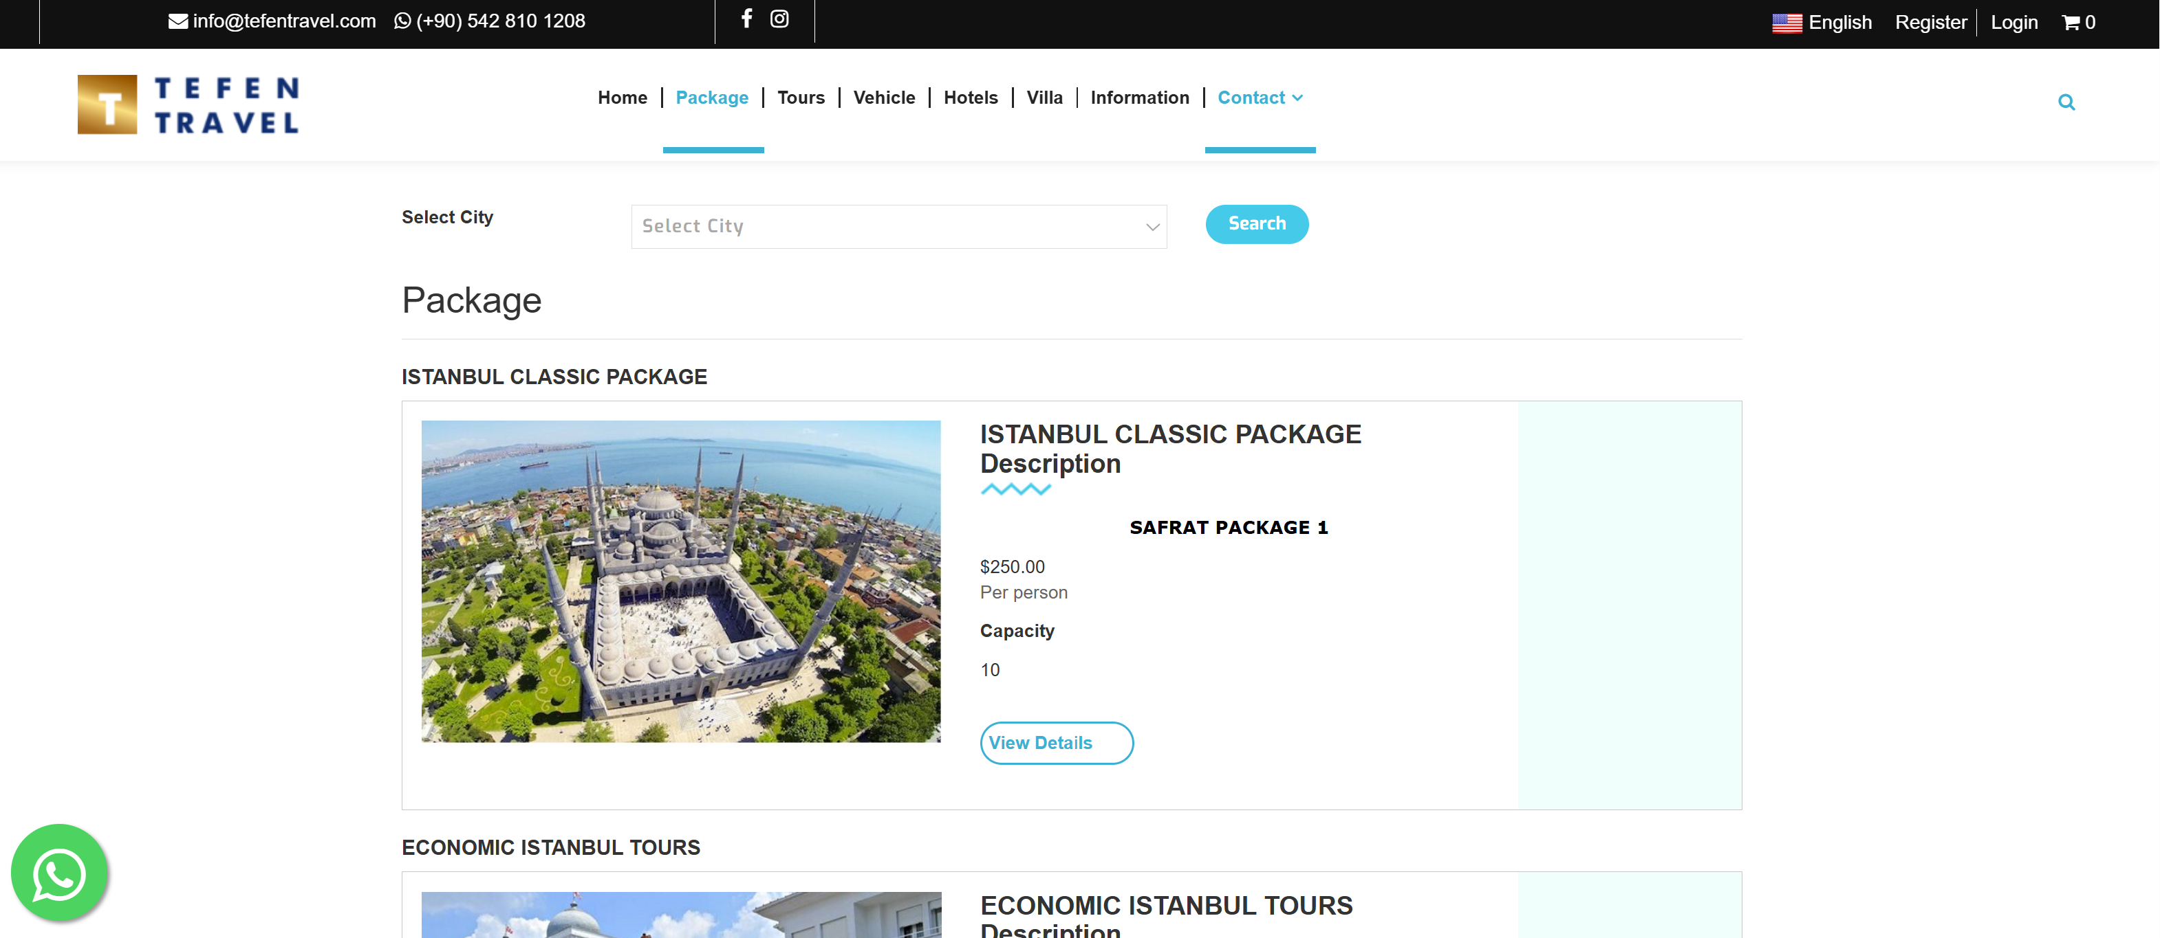2160x938 pixels.
Task: Expand the Contact menu chevron
Action: [1297, 98]
